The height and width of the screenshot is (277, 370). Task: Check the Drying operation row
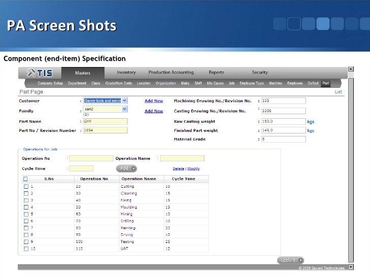pos(26,235)
